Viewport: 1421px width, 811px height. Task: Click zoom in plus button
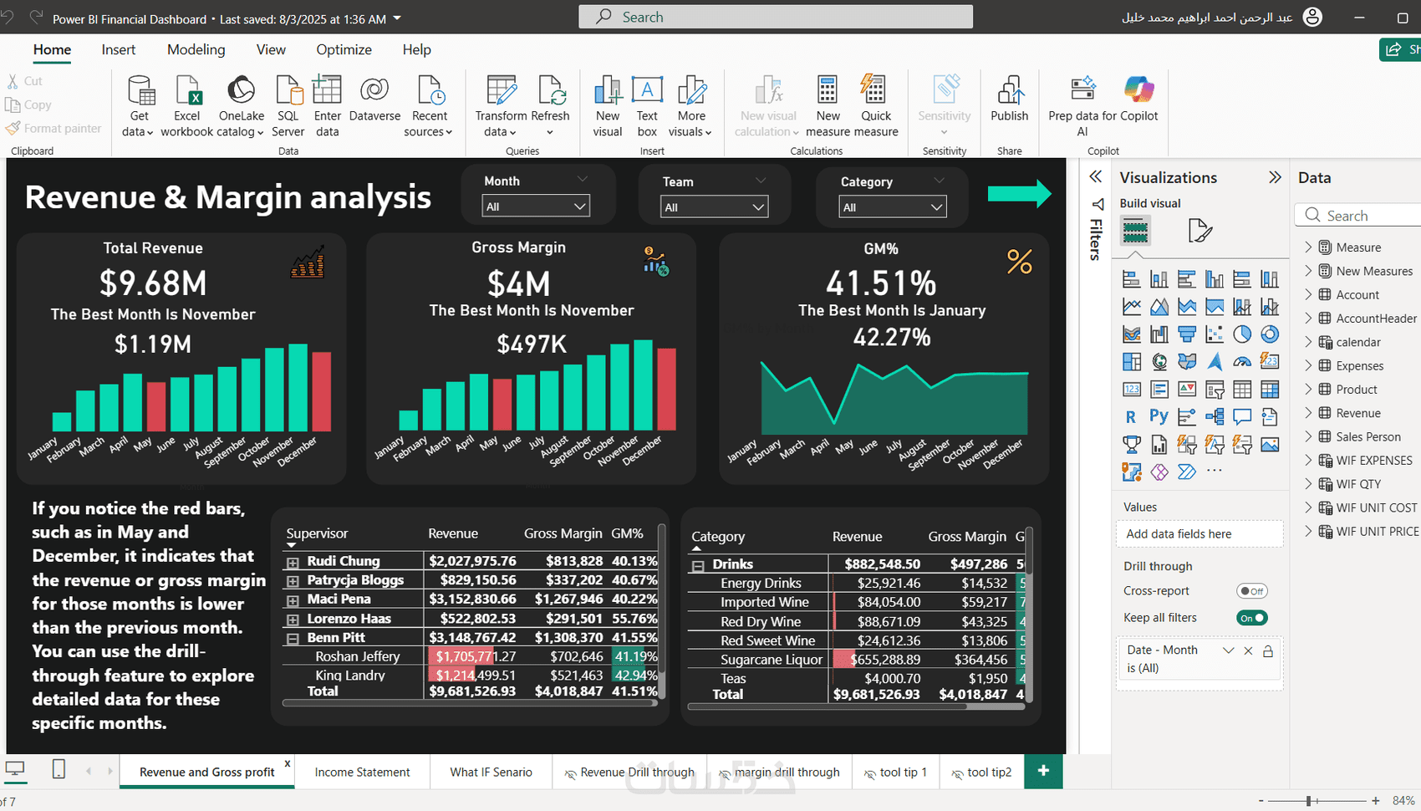[x=1376, y=801]
